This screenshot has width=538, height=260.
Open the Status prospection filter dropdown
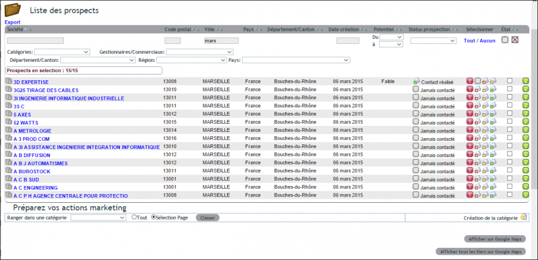point(433,40)
